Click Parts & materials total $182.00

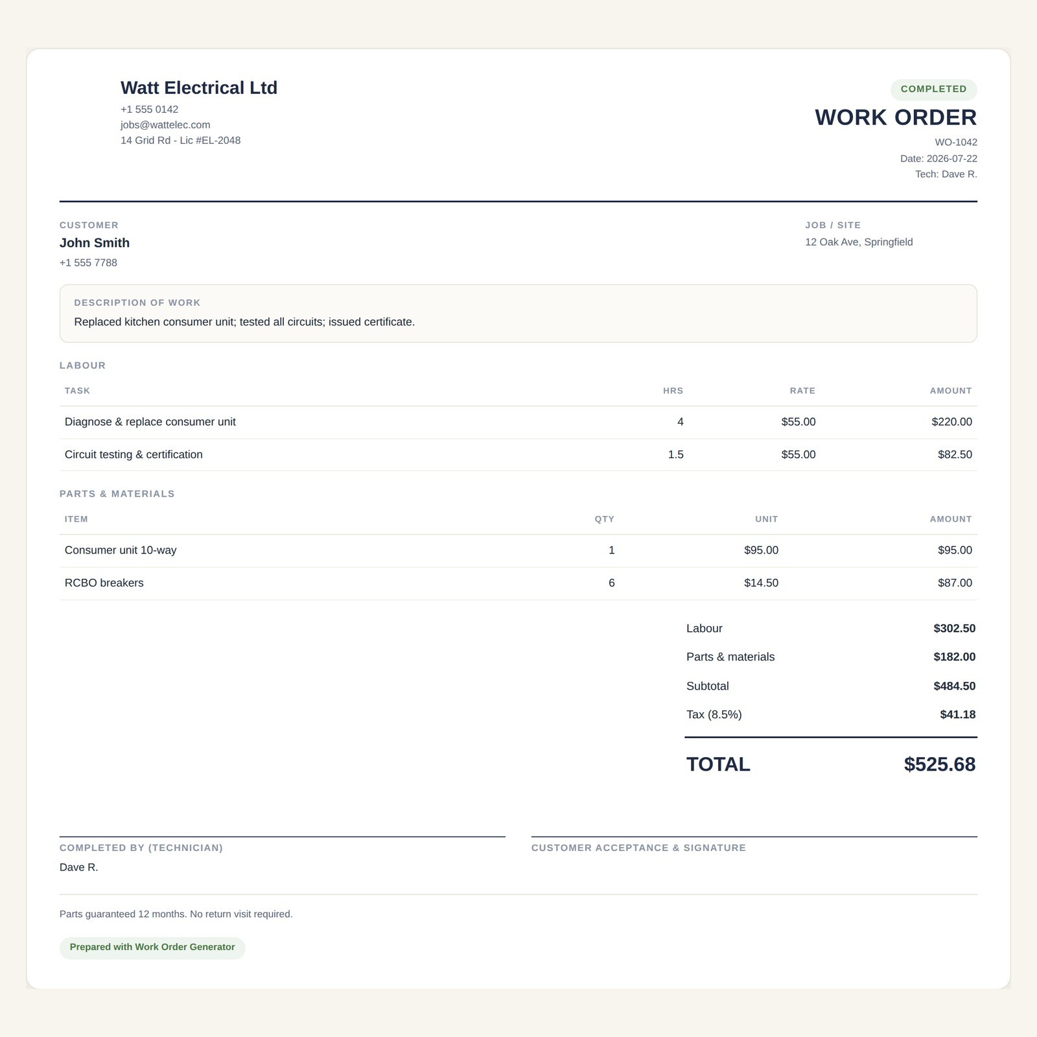(x=954, y=657)
